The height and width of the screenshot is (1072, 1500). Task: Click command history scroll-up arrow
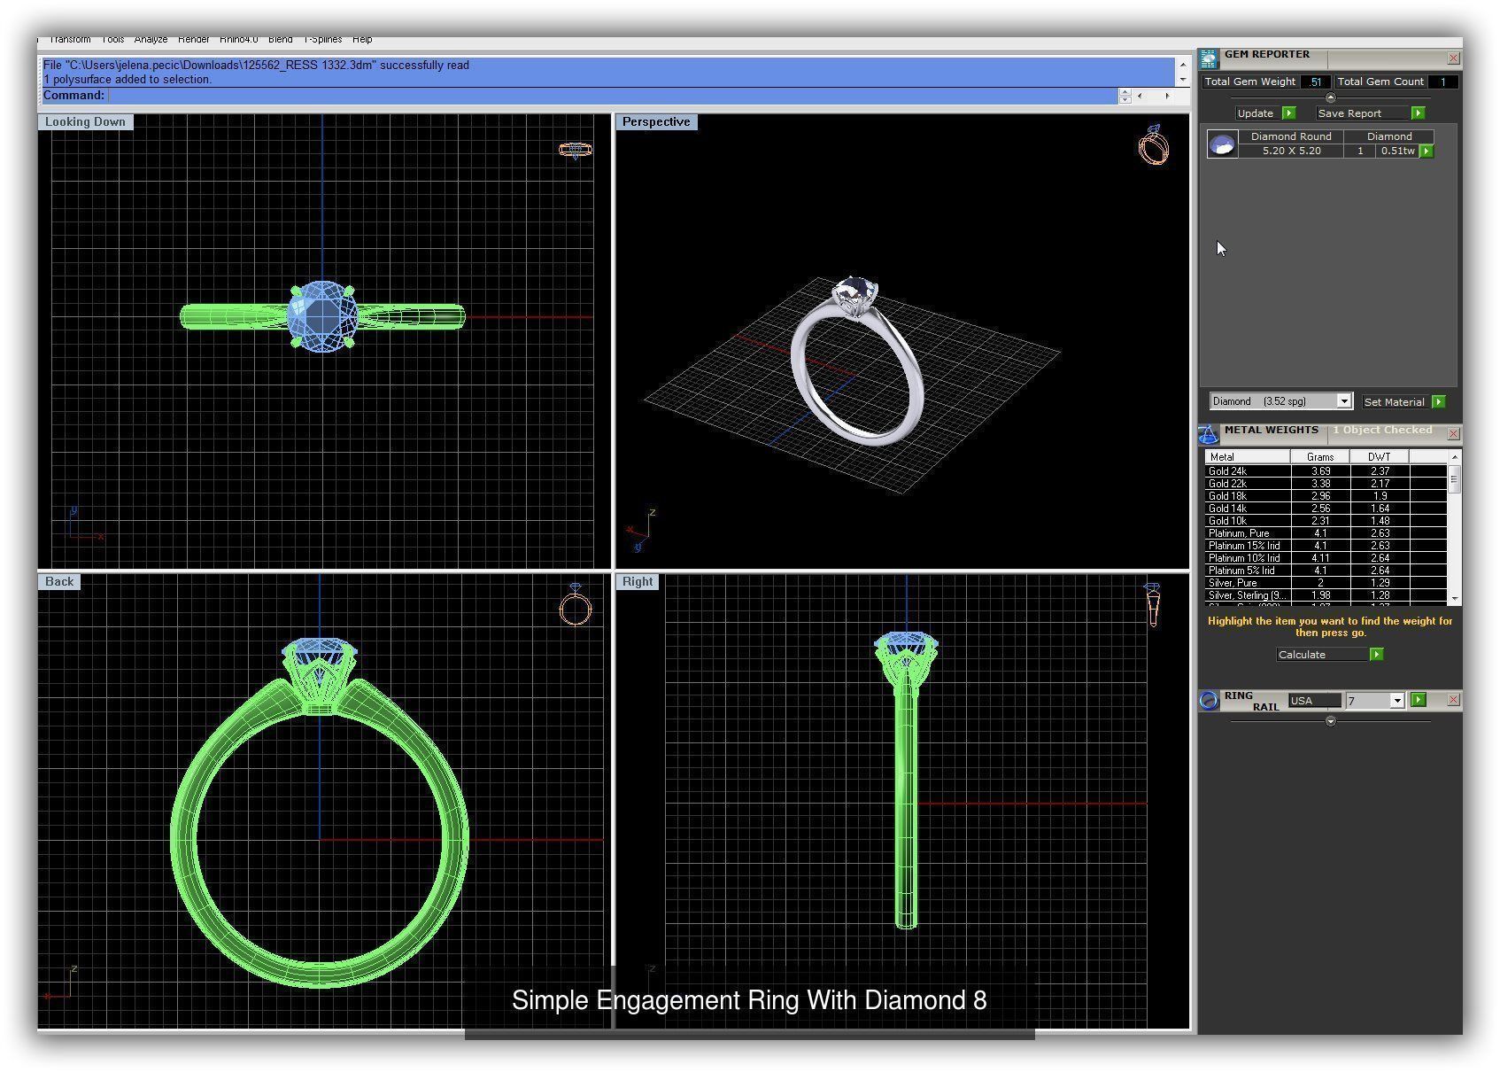coord(1181,66)
